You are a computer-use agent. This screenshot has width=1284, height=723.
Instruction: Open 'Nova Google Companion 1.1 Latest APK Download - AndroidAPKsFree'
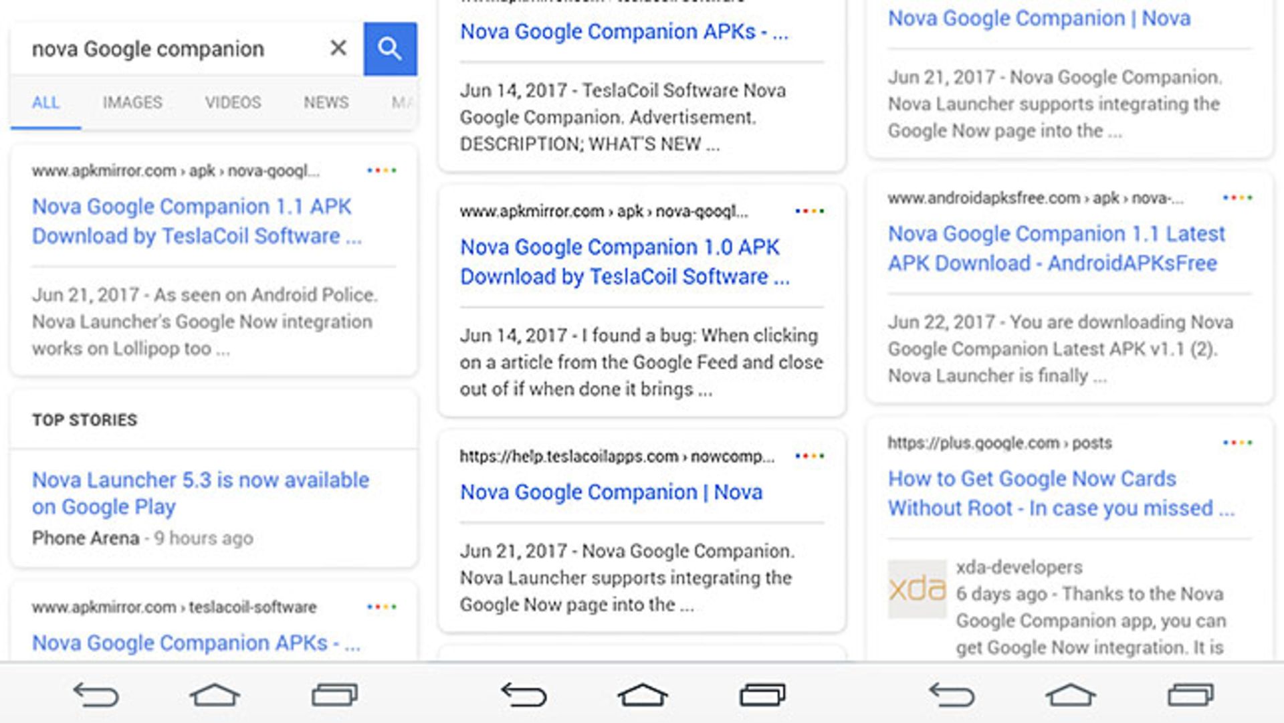click(1057, 248)
